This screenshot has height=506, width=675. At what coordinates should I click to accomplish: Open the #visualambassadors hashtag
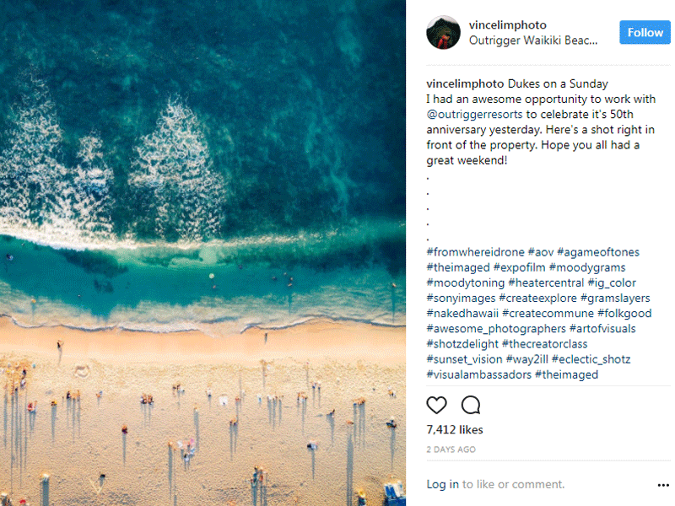pos(478,374)
